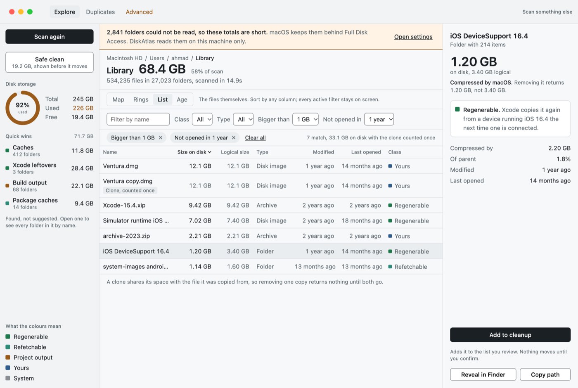This screenshot has width=578, height=388.
Task: Open the Xcode leftovers quick win
Action: (x=50, y=168)
